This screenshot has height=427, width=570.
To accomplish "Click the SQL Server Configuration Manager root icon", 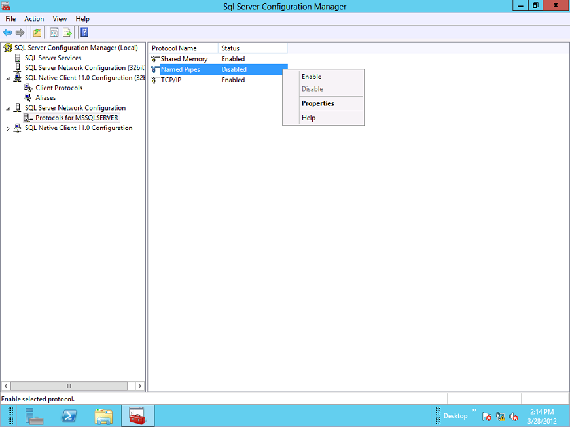I will 8,48.
